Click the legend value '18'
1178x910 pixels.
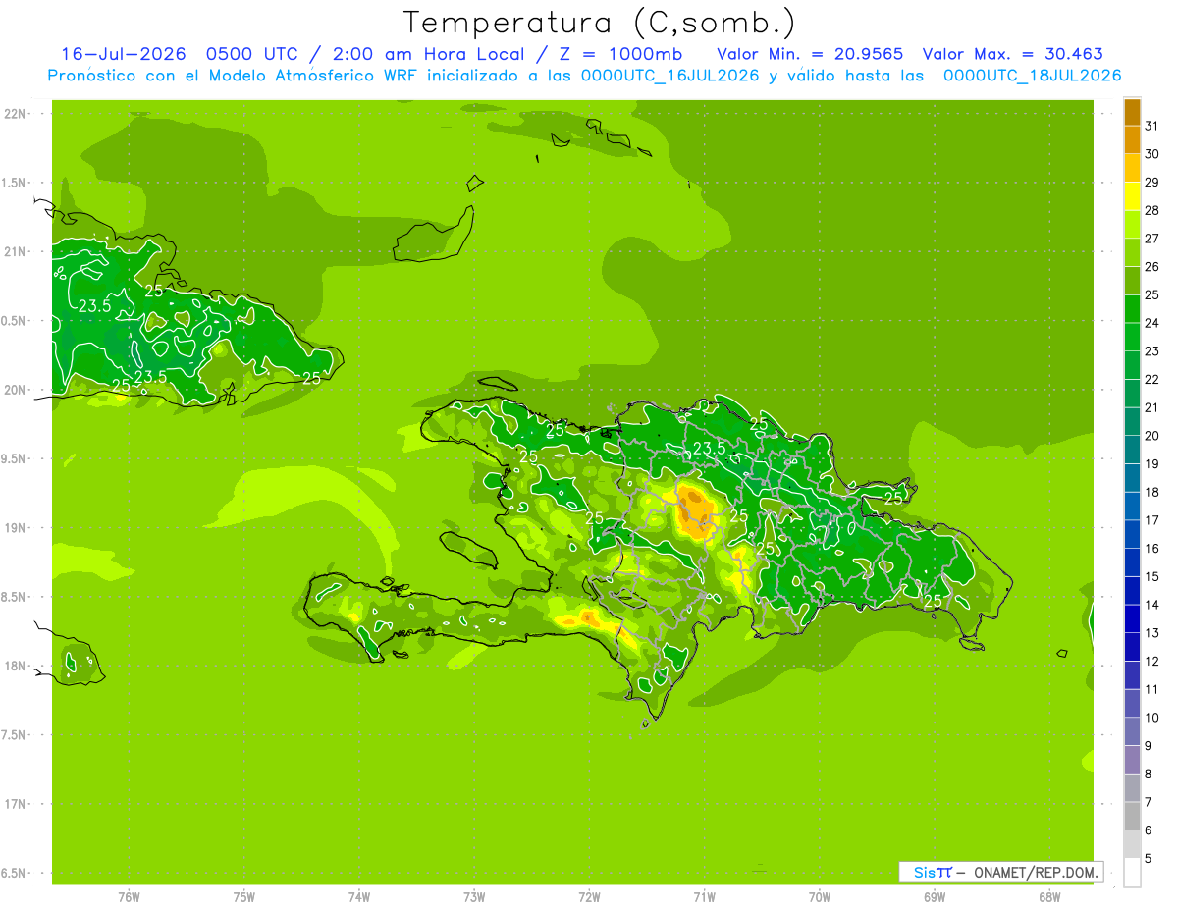pos(1152,492)
